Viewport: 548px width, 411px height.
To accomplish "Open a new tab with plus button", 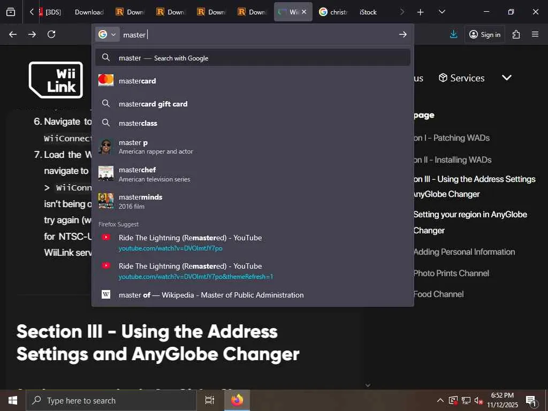I will tap(421, 12).
